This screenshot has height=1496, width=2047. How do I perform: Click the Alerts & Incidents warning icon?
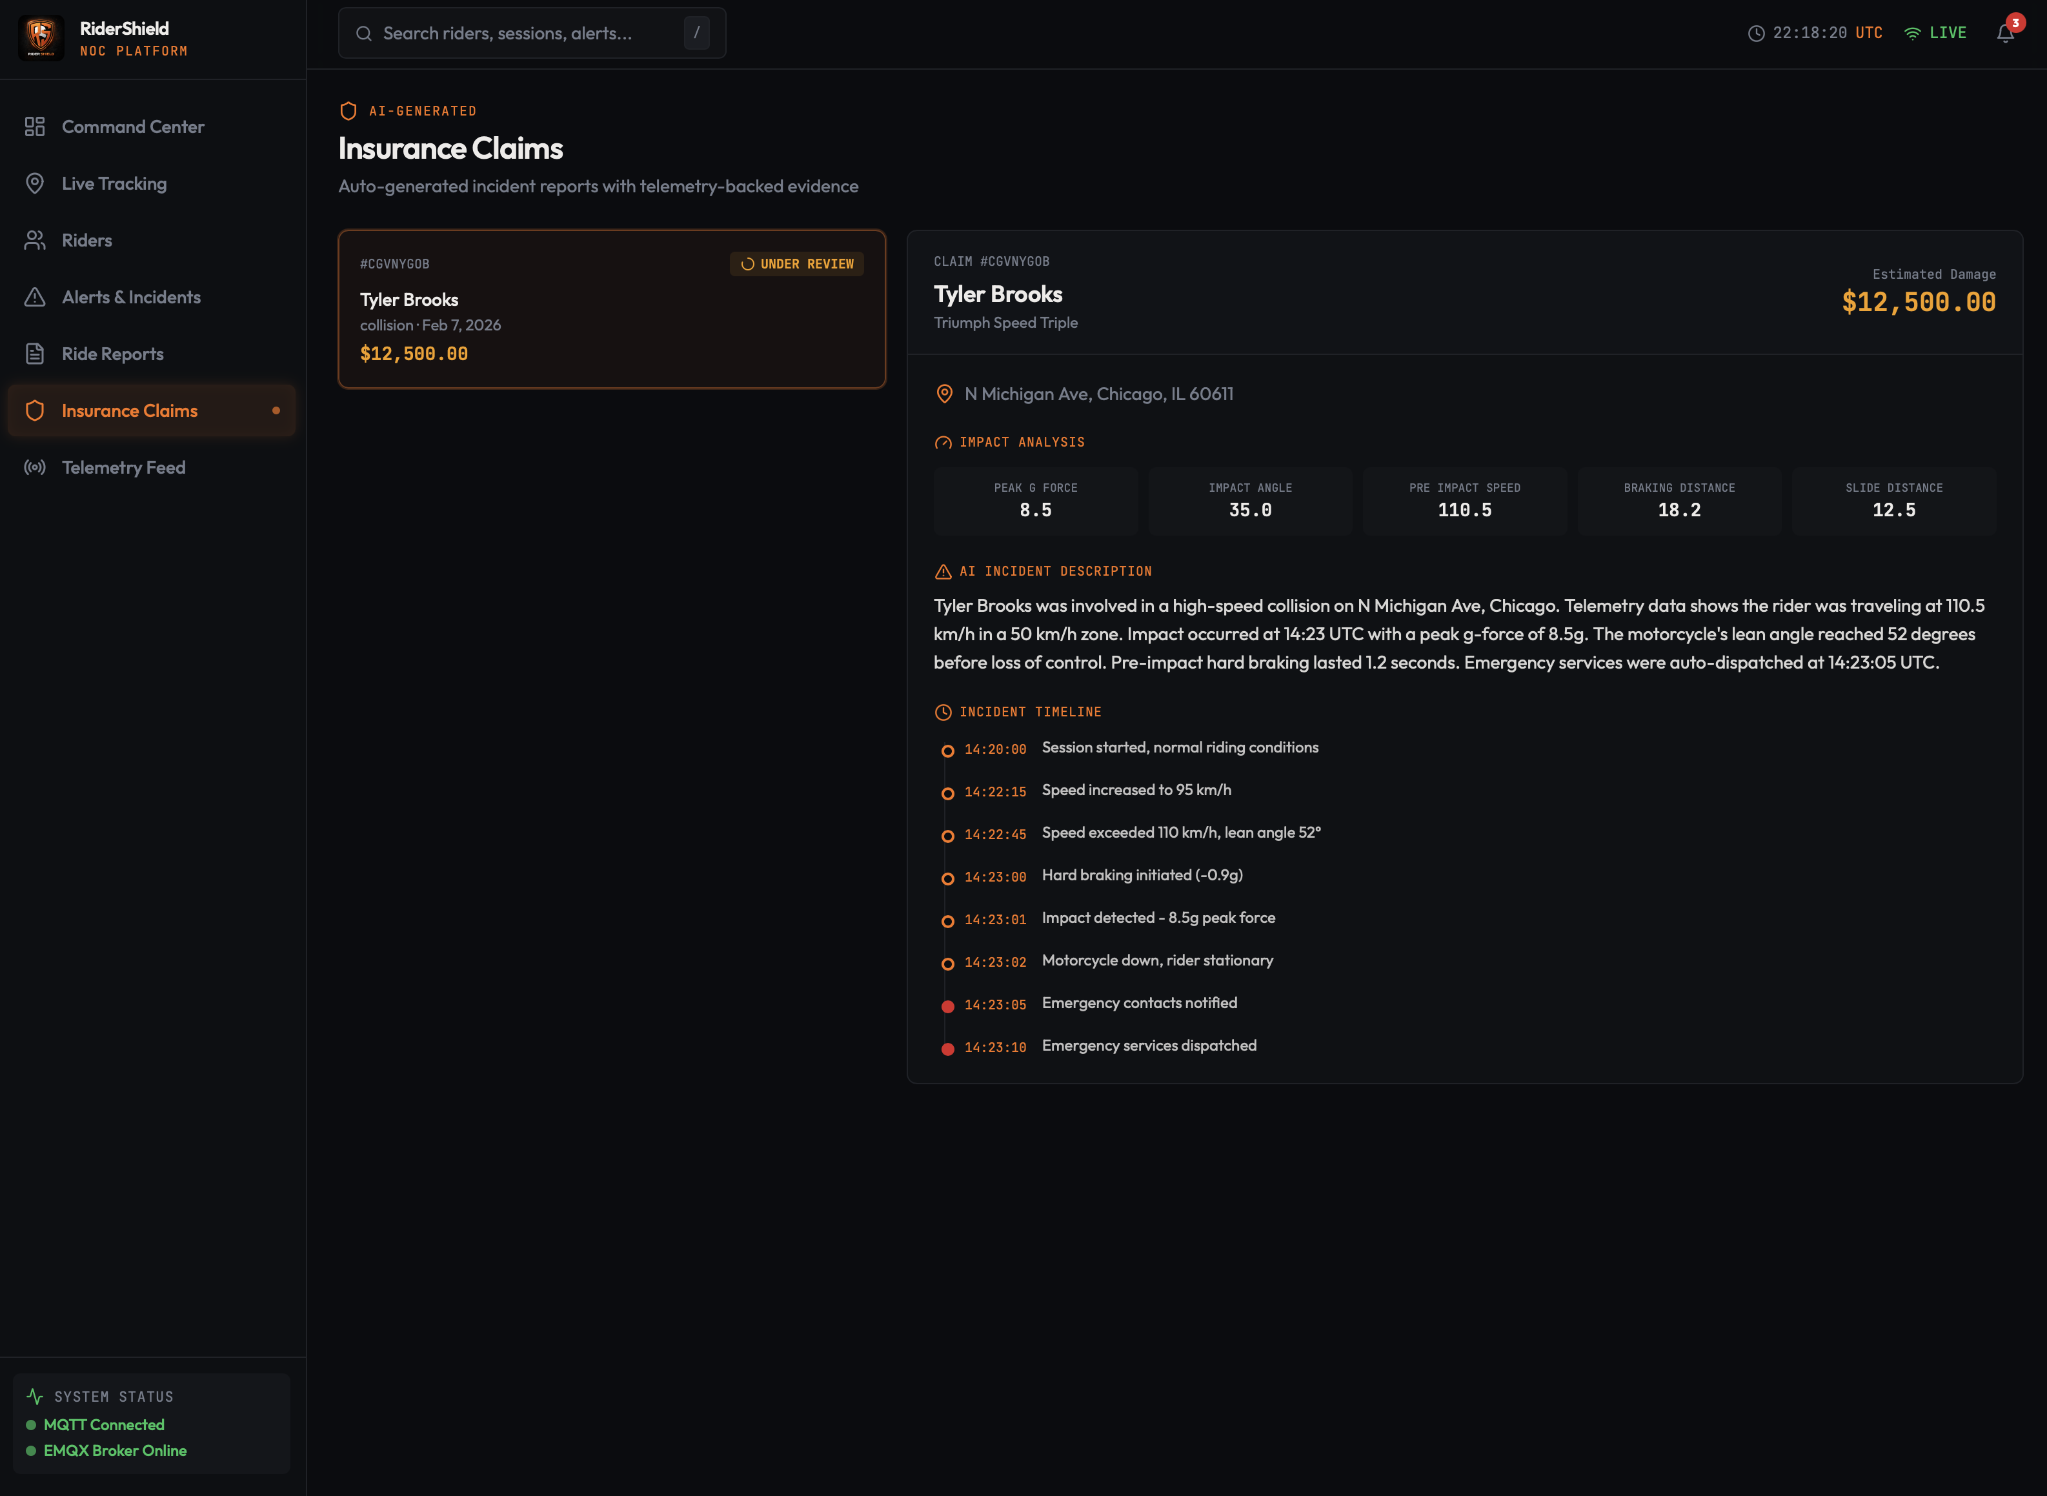tap(34, 297)
